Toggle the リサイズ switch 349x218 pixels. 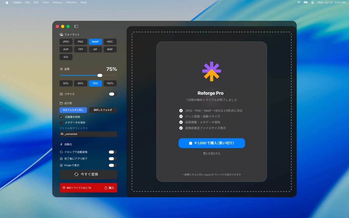click(x=113, y=94)
